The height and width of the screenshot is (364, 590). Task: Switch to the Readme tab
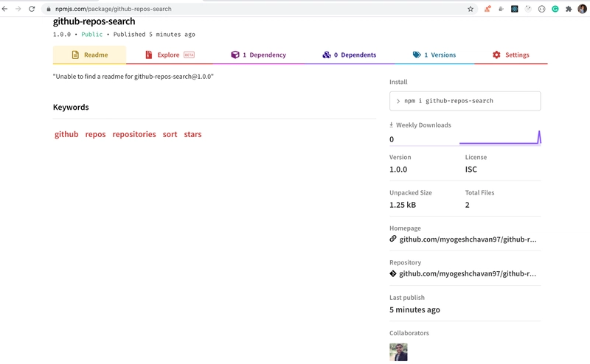(x=89, y=55)
